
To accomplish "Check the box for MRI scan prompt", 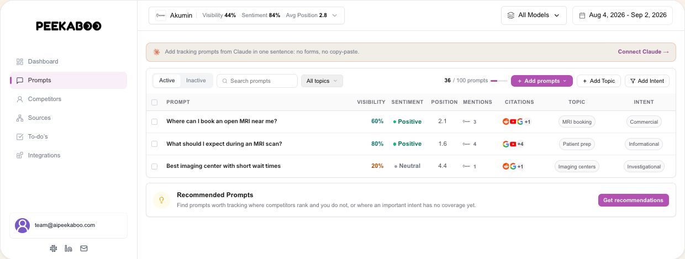I will (155, 144).
